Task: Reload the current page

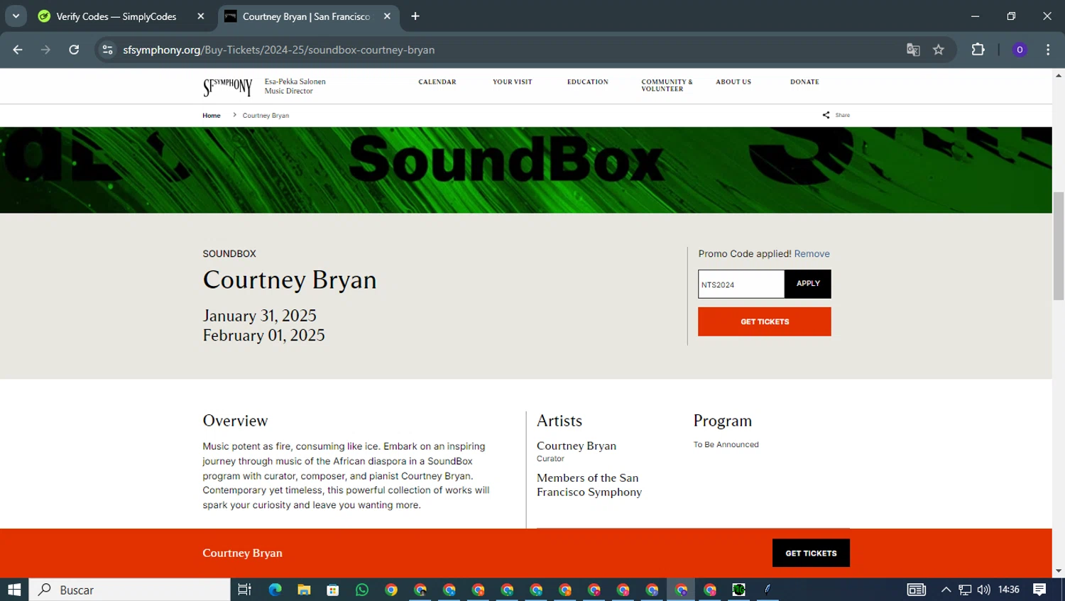Action: pyautogui.click(x=74, y=50)
